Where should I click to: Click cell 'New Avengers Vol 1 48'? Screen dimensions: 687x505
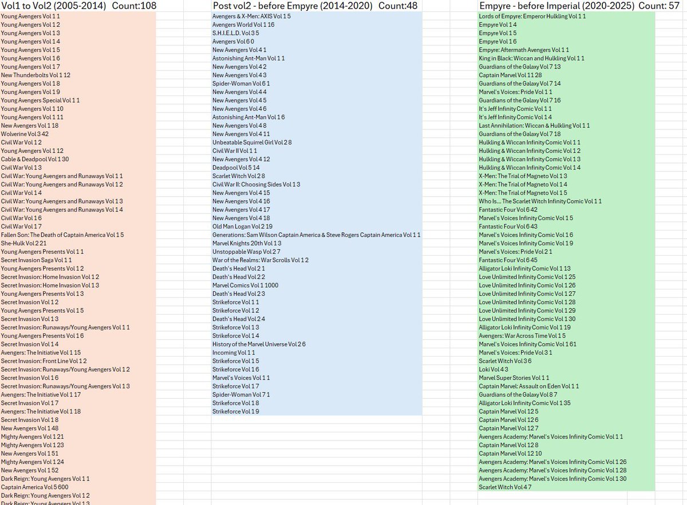tap(78, 428)
